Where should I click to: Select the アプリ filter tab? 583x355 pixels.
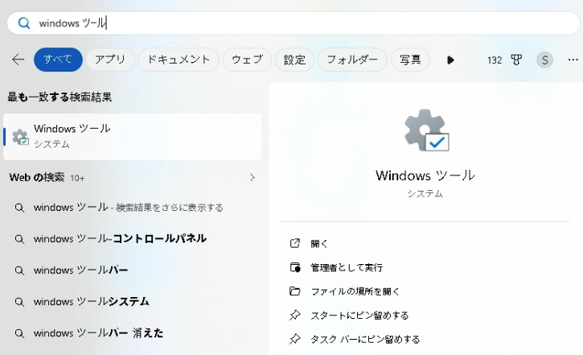110,60
